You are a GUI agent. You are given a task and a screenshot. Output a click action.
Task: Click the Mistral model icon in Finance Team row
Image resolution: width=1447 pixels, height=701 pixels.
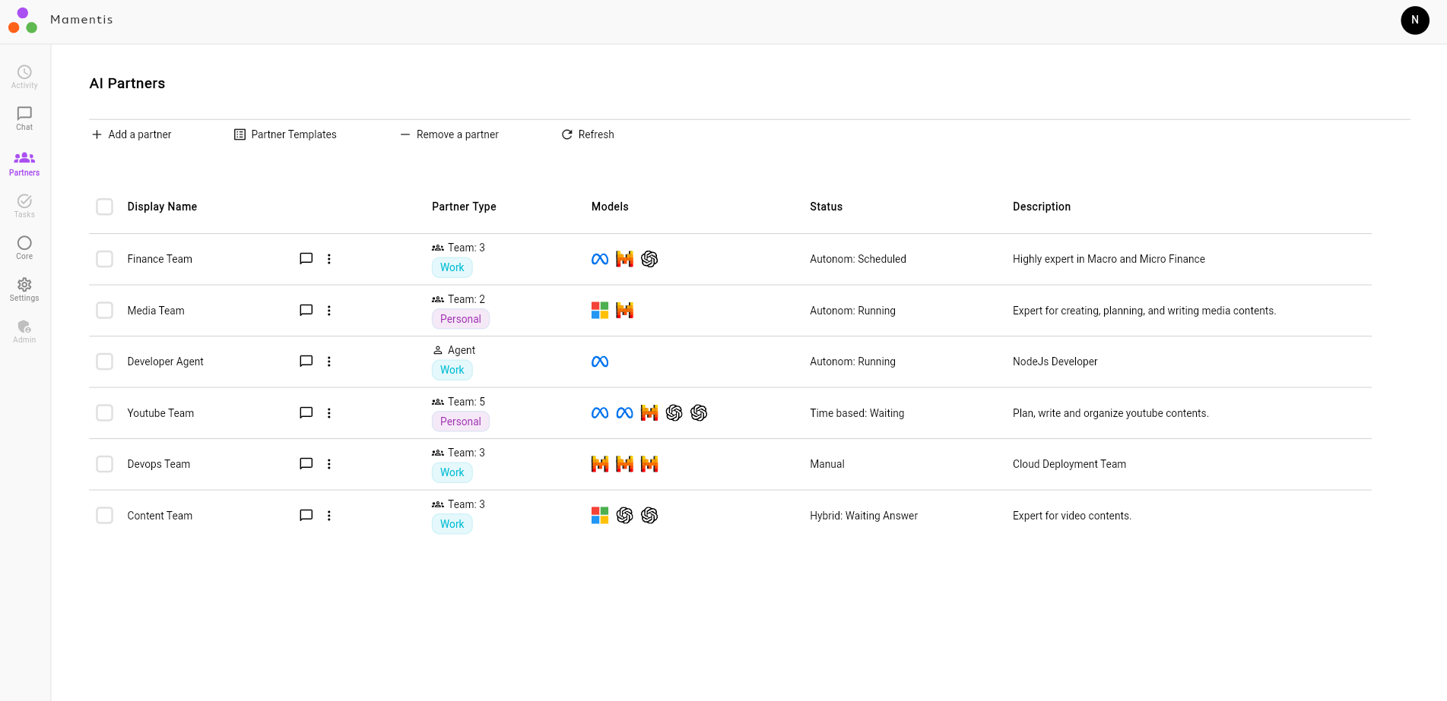(624, 259)
